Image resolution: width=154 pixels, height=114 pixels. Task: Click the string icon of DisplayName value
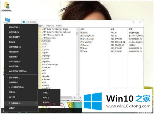tap(81, 36)
